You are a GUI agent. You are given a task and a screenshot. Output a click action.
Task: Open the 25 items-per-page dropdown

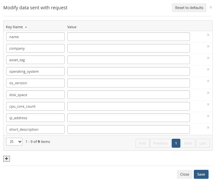14,142
